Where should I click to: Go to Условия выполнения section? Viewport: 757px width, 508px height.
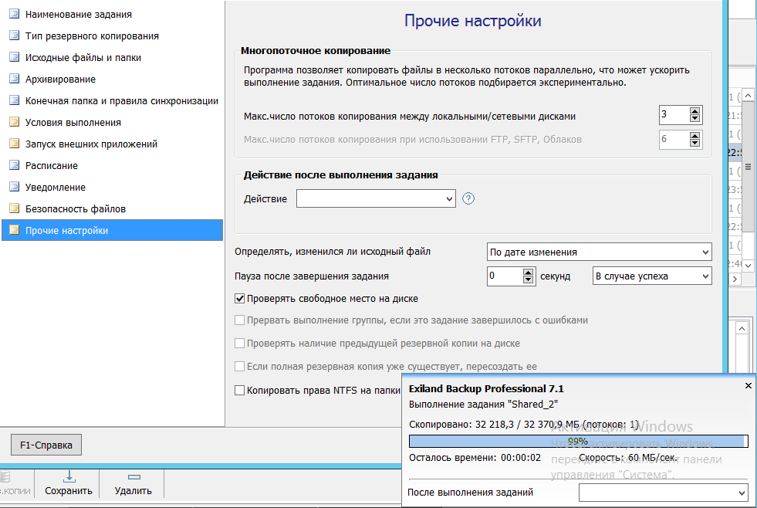[73, 122]
